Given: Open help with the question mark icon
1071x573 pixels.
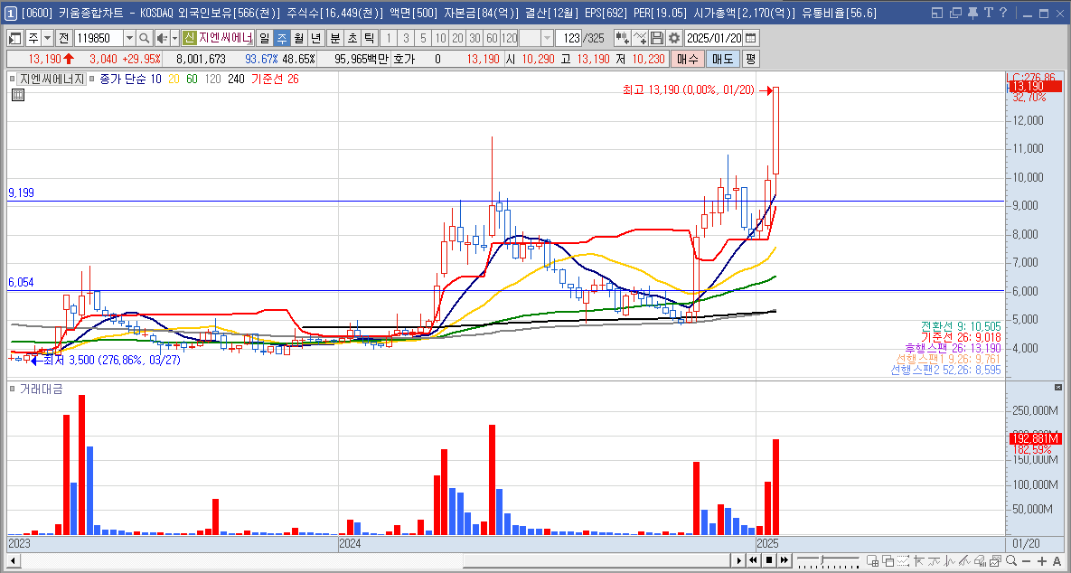Looking at the screenshot, I should coord(1002,13).
